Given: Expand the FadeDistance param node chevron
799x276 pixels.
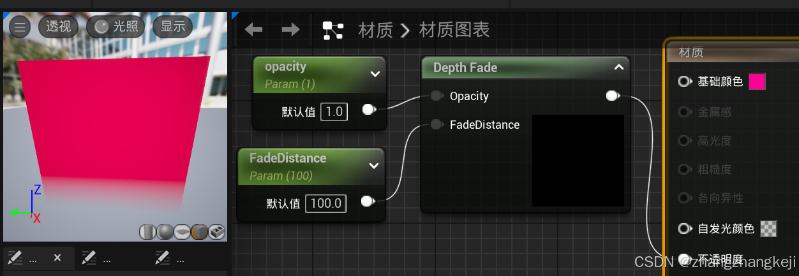Looking at the screenshot, I should (374, 166).
